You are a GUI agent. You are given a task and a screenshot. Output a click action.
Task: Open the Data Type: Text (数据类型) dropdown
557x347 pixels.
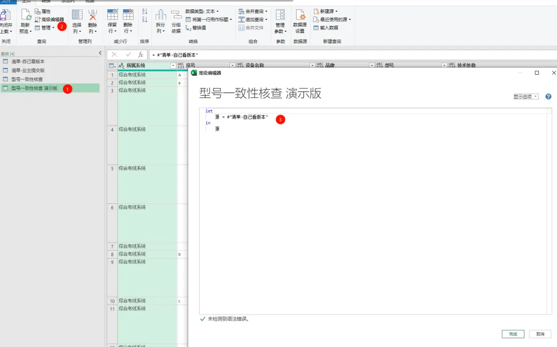click(x=202, y=11)
